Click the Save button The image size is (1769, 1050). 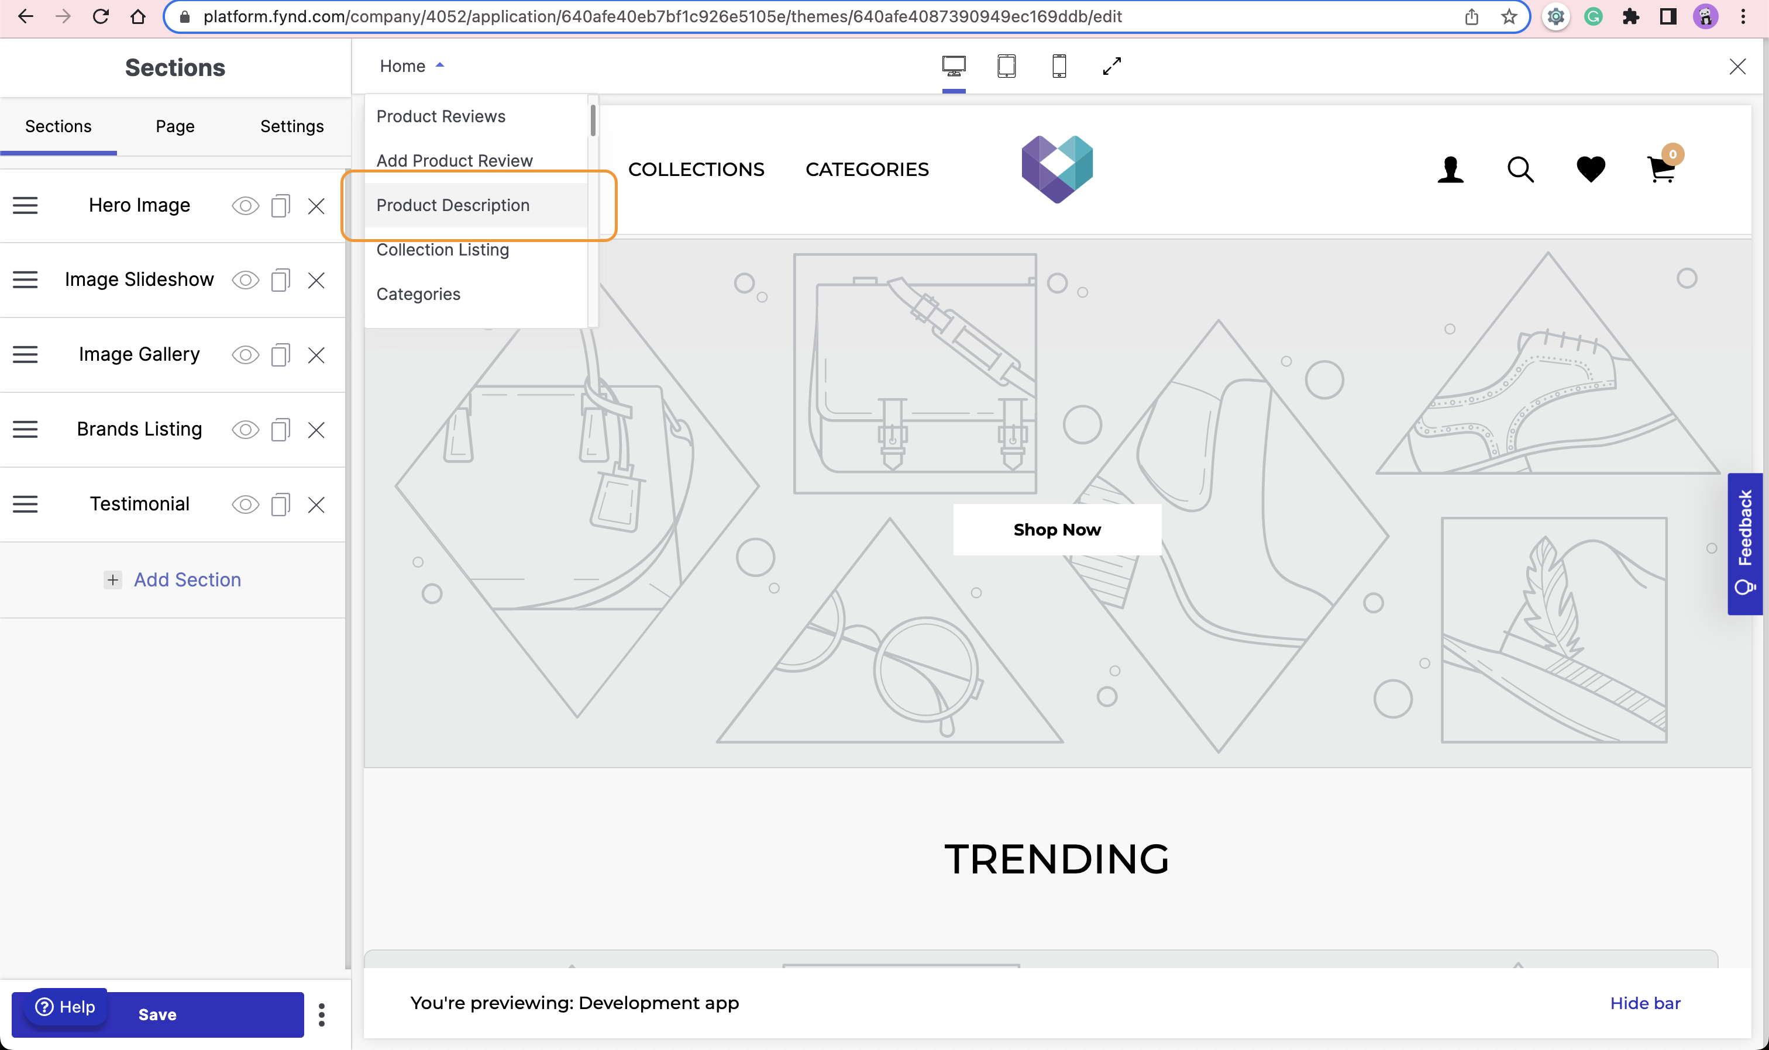(157, 1014)
